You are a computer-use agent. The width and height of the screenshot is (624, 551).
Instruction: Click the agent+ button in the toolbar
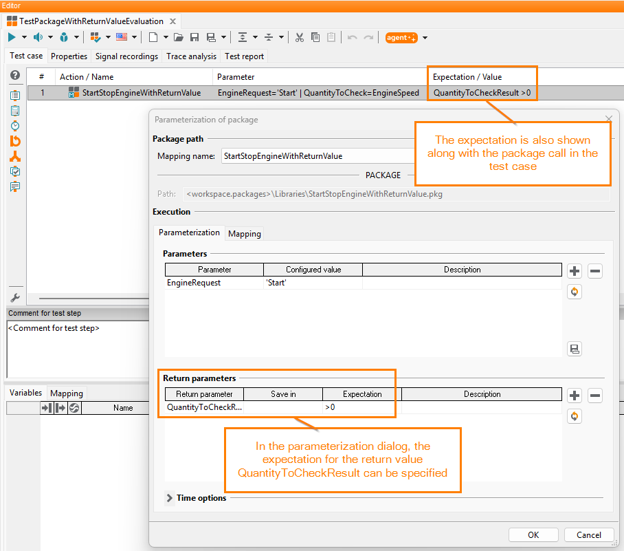click(401, 37)
